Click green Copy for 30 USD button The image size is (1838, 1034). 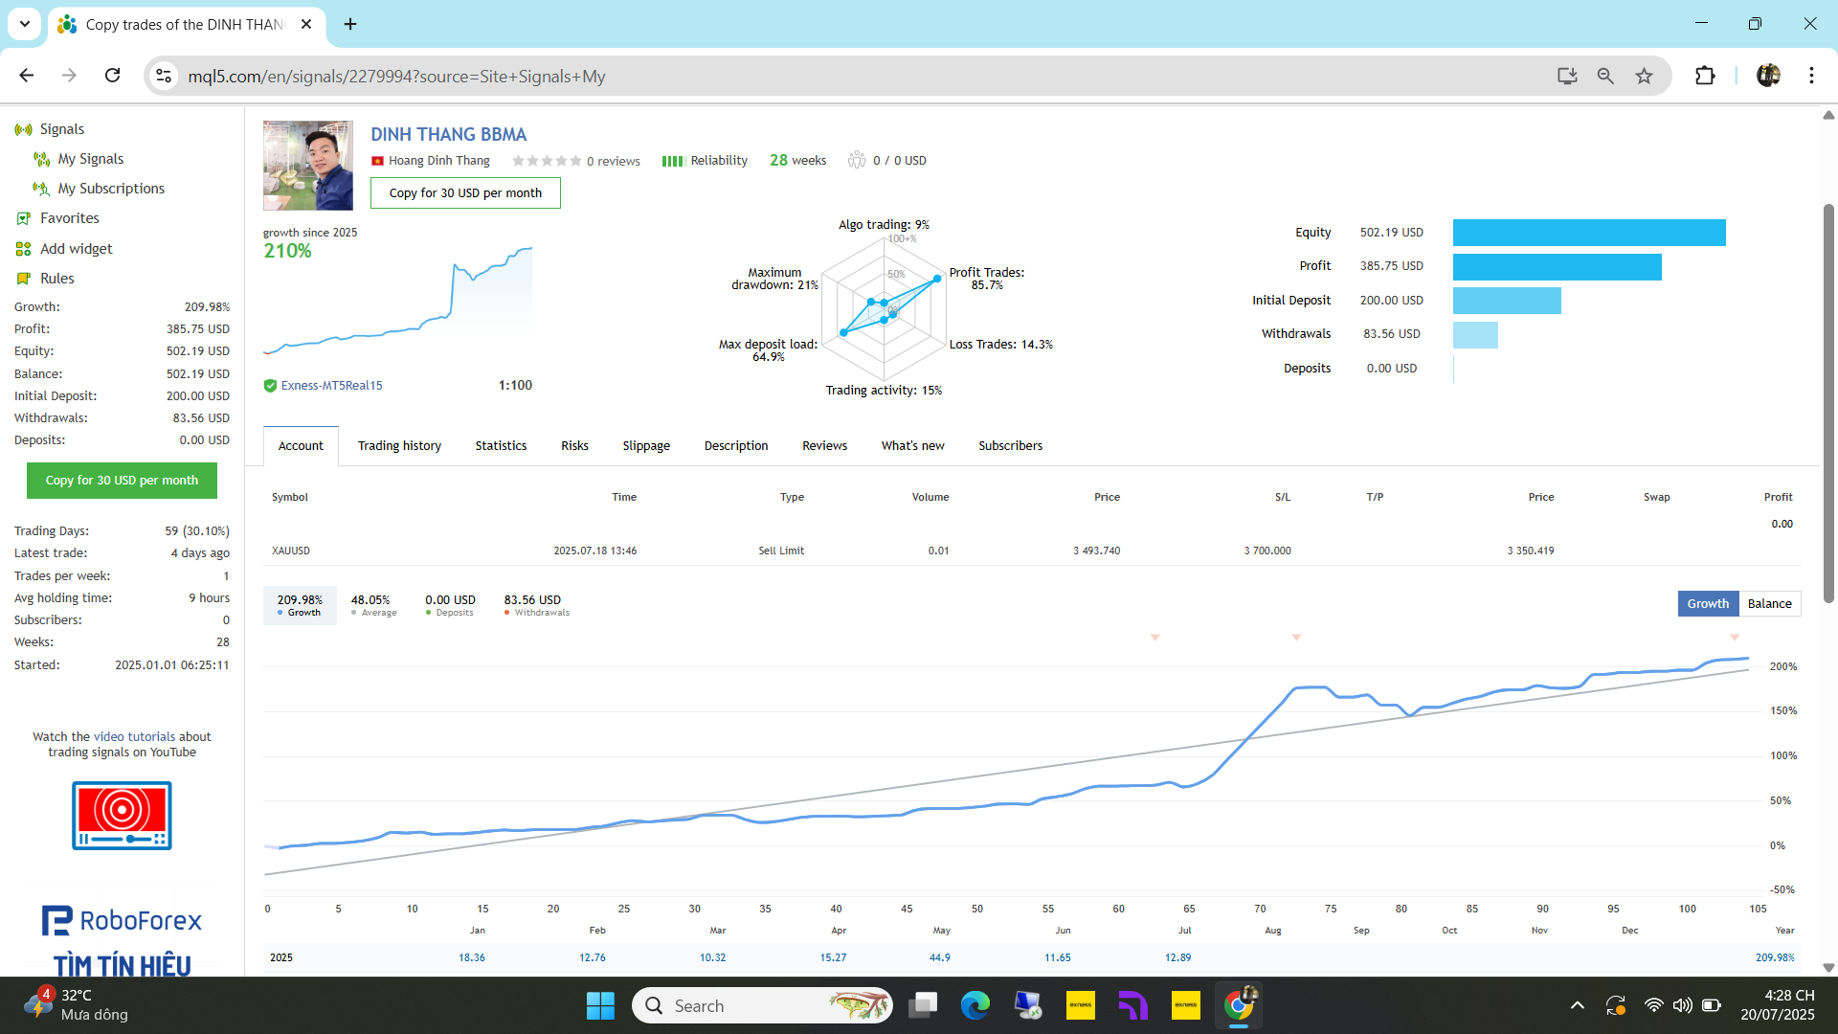122,481
